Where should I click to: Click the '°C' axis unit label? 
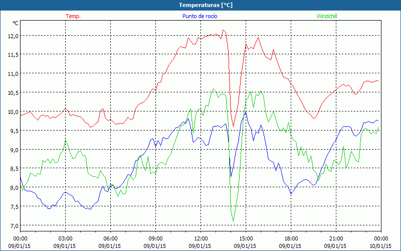pyautogui.click(x=16, y=23)
